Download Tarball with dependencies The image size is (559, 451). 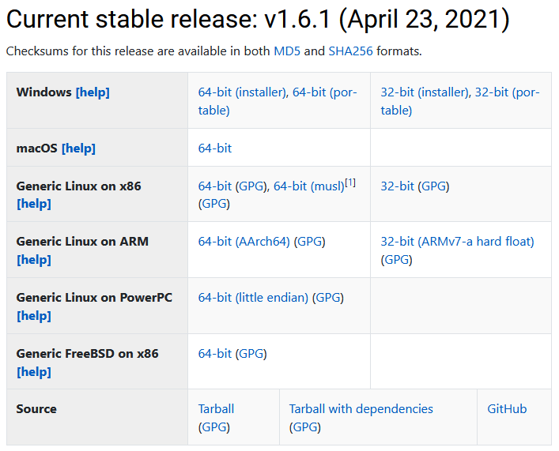tap(361, 409)
